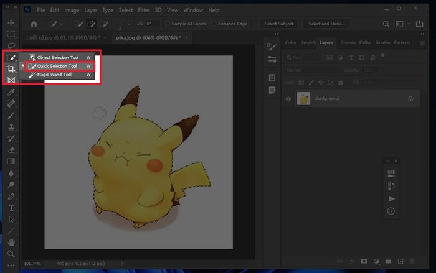Open the layer blend mode Normal dropdown

[311, 70]
